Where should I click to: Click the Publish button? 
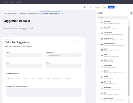111,7
